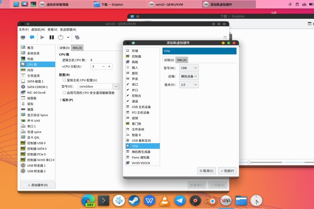Expand the 拓扑 section
Image resolution: width=314 pixels, height=209 pixels.
coord(61,100)
